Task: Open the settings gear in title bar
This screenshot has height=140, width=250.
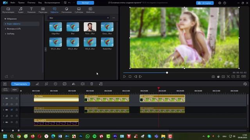Action: coord(220,3)
